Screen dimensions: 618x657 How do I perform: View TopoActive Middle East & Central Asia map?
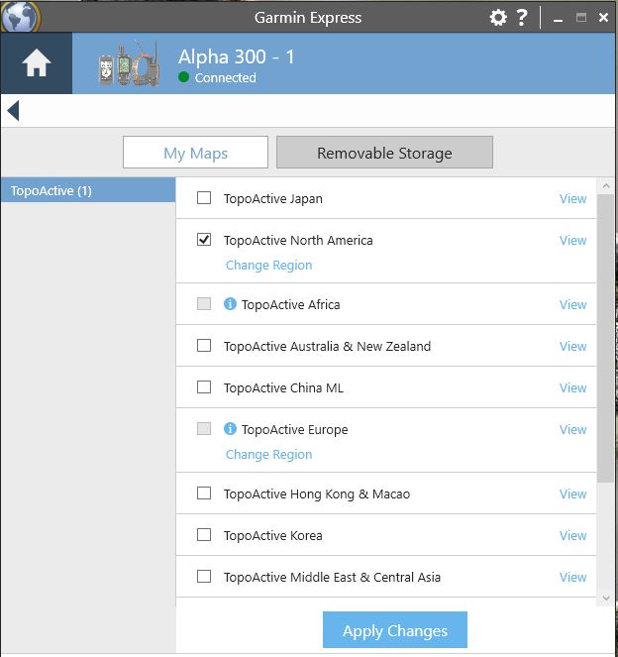tap(572, 577)
